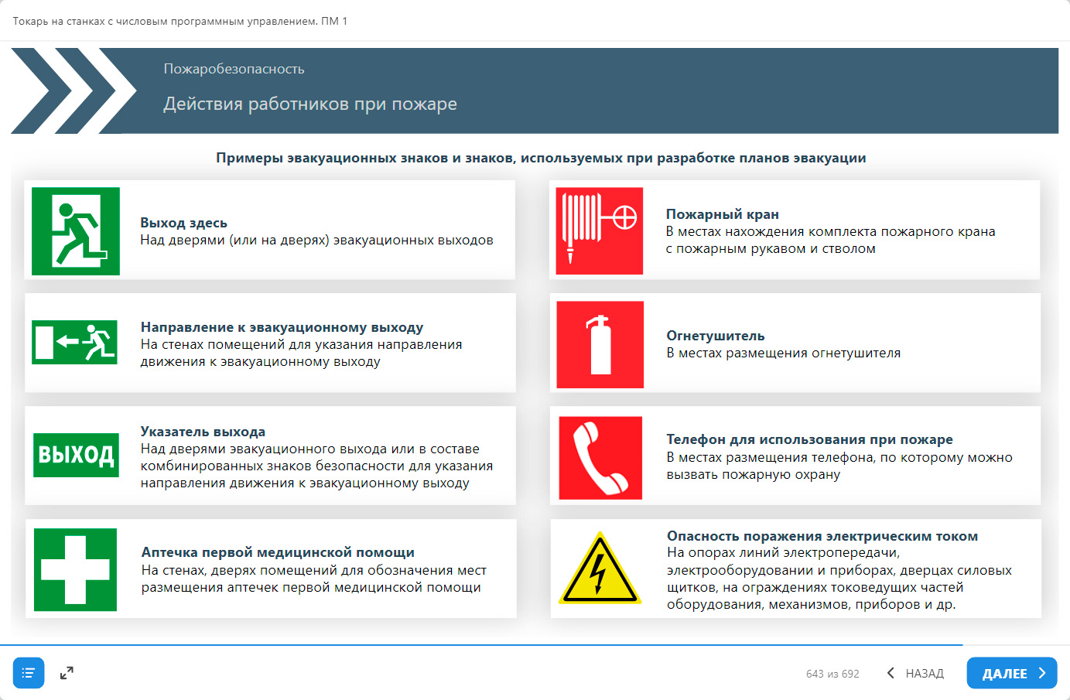Click the red fire extinguisher sign icon

(x=600, y=345)
